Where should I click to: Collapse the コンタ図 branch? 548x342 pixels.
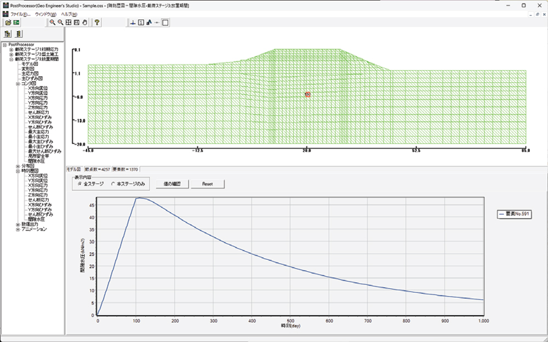point(18,83)
